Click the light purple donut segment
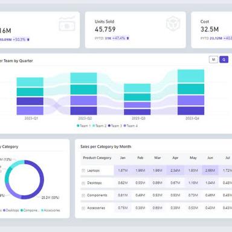This screenshot has height=232, width=232. (12, 193)
